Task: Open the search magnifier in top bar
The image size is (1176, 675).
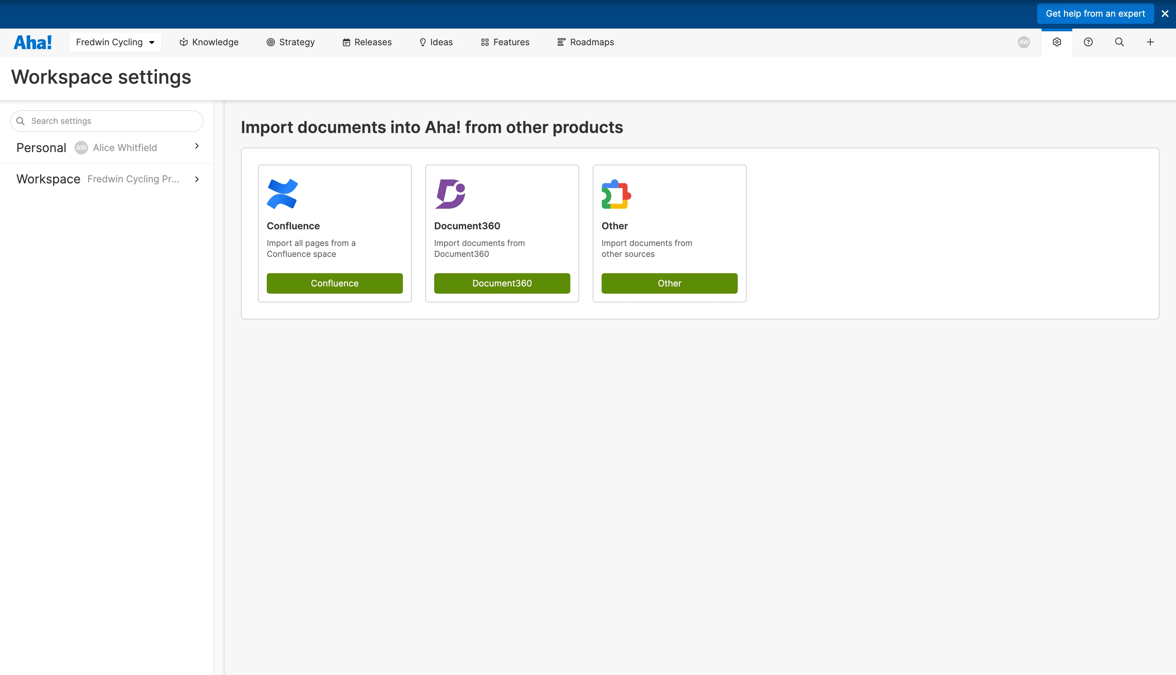Action: pos(1119,42)
